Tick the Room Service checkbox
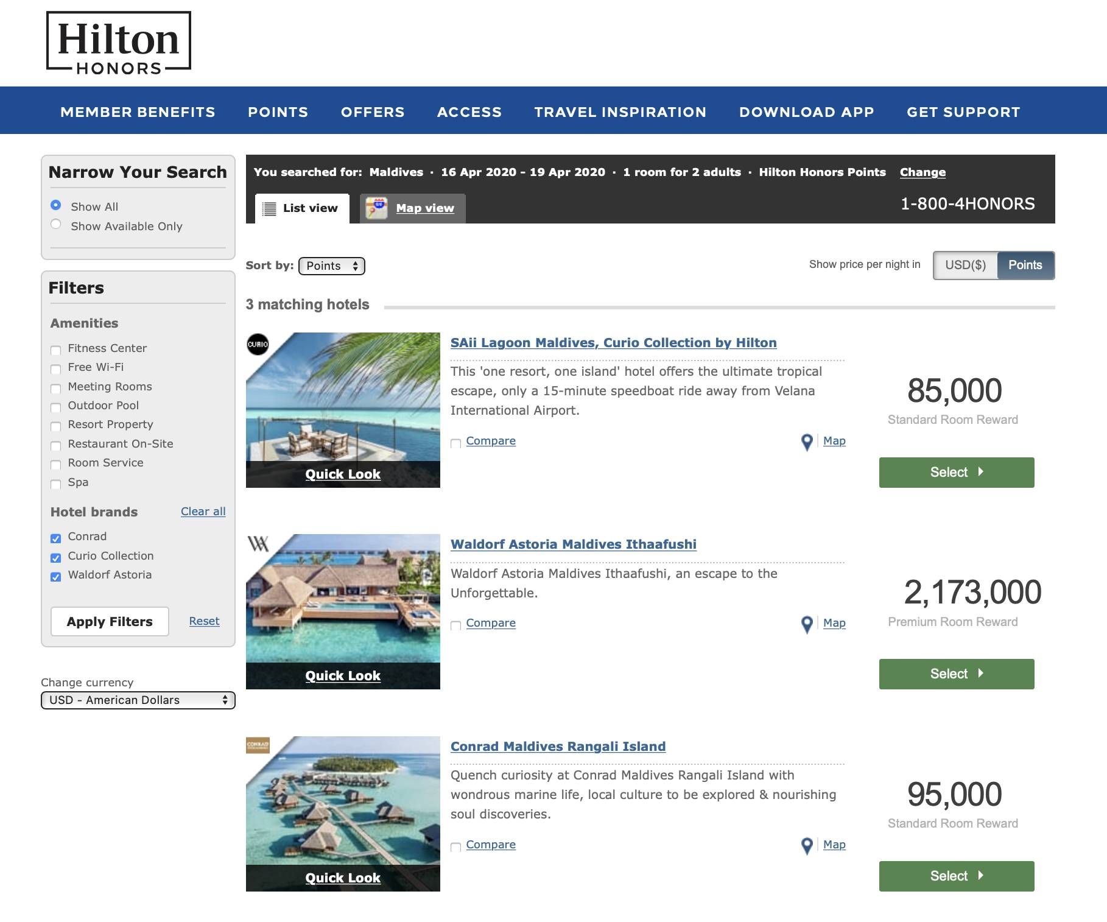 point(56,465)
